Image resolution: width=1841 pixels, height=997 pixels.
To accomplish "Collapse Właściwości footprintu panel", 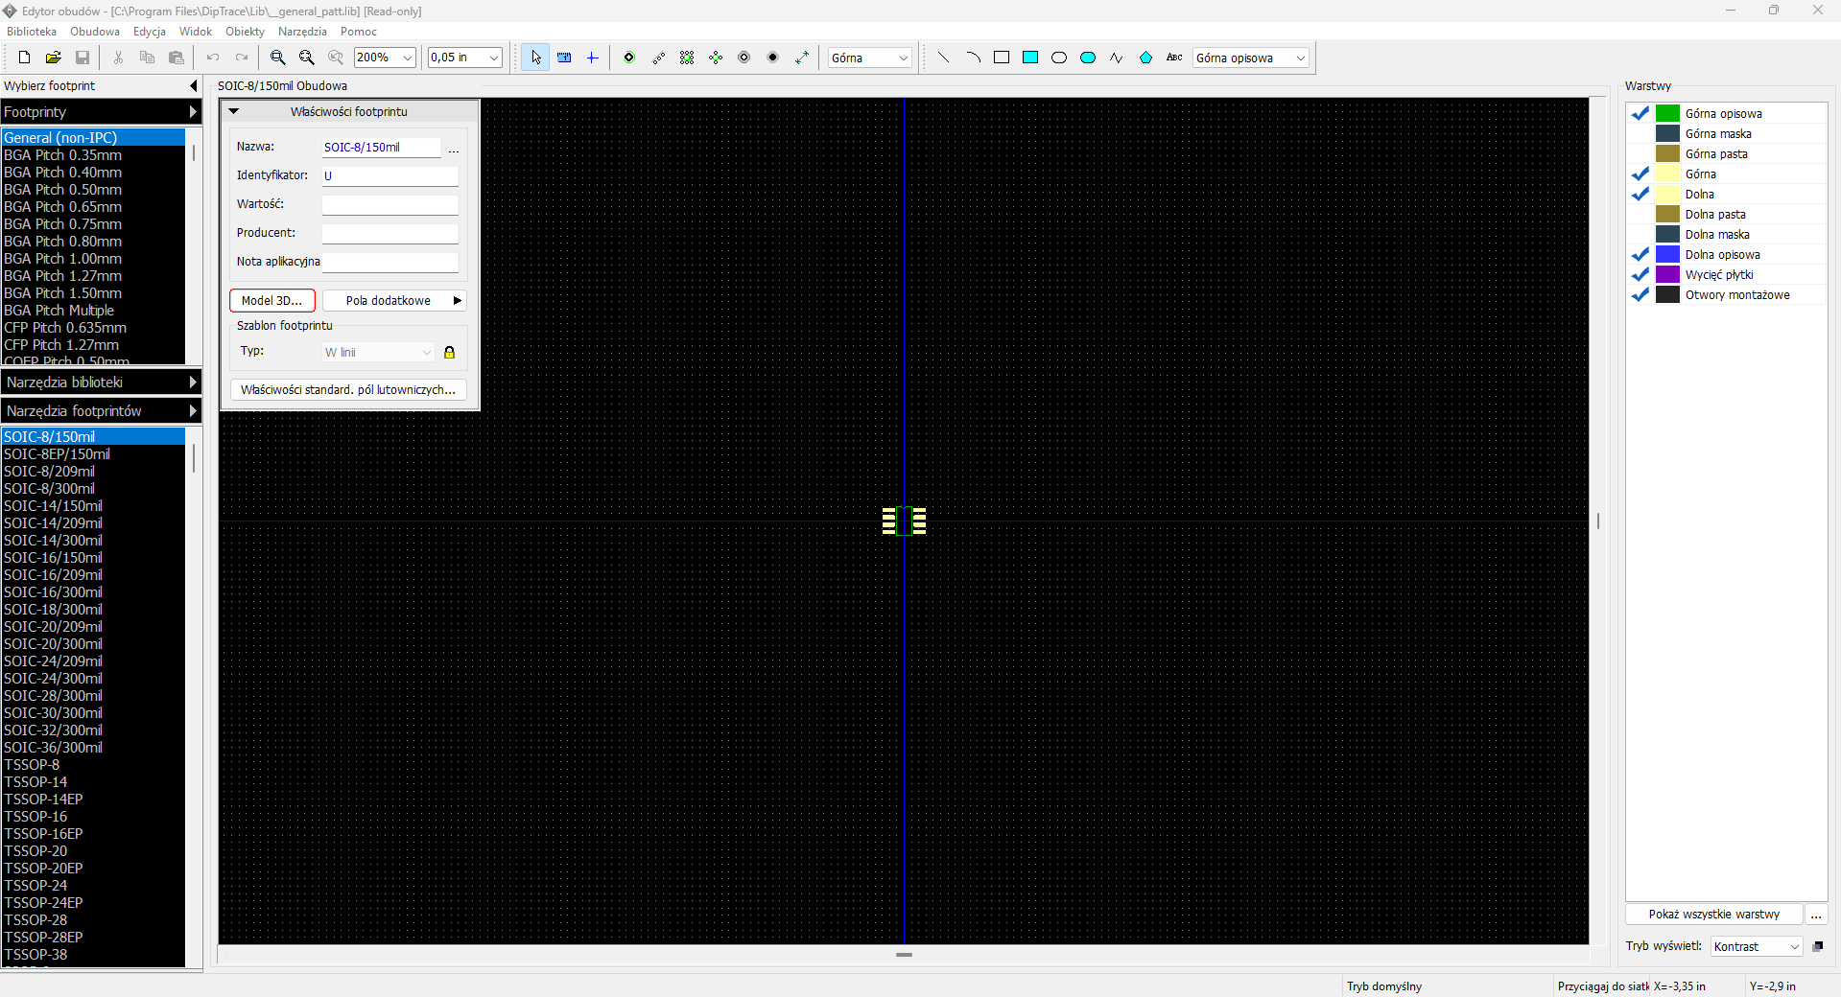I will pos(233,111).
